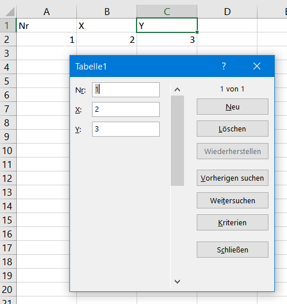Screen dimensions: 287x304
Task: Select column D header
Action: [x=227, y=12]
